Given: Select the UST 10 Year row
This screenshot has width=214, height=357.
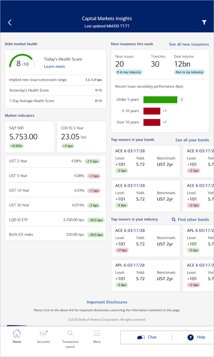Looking at the screenshot, I should [x=55, y=190].
